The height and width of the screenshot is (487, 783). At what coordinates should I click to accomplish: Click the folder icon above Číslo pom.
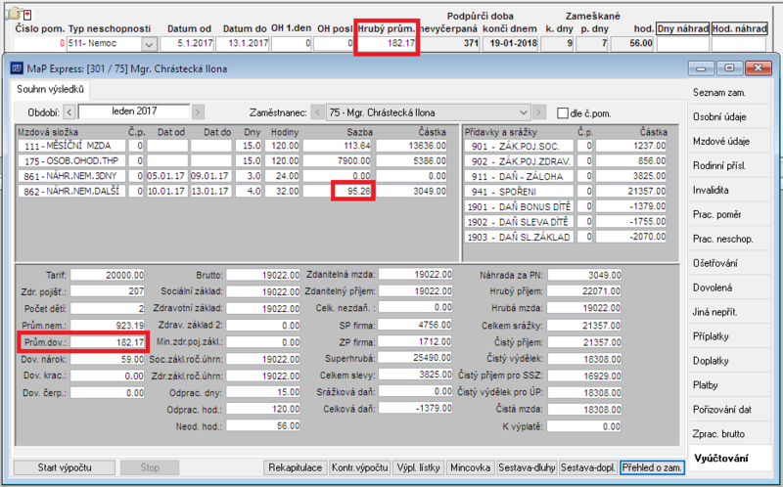pos(16,13)
